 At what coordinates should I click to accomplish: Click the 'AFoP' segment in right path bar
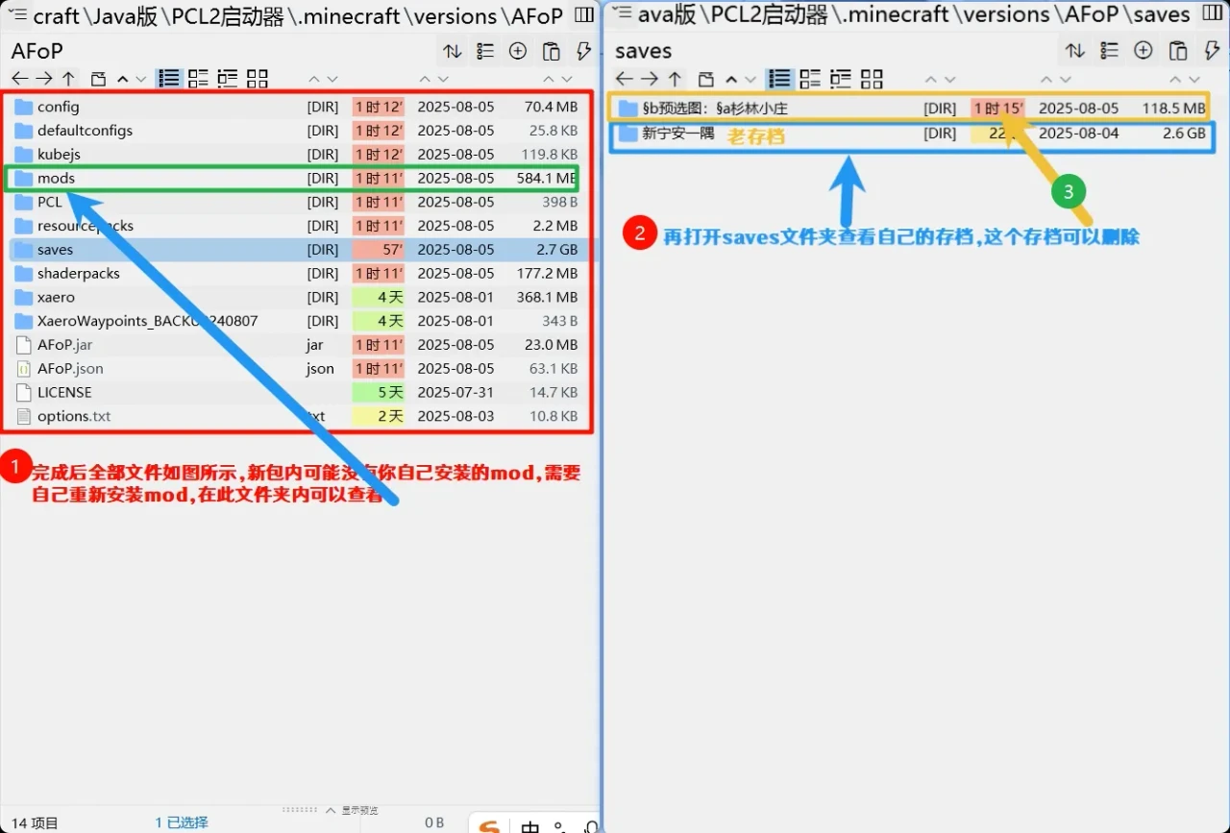click(1090, 14)
